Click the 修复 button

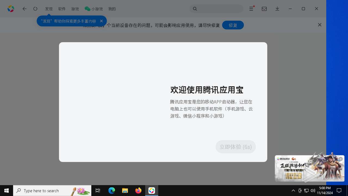[x=233, y=25]
